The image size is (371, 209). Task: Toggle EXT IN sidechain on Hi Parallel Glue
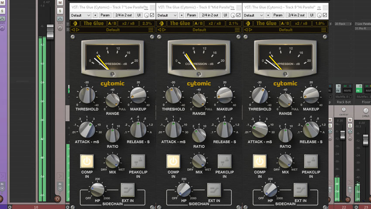click(300, 190)
